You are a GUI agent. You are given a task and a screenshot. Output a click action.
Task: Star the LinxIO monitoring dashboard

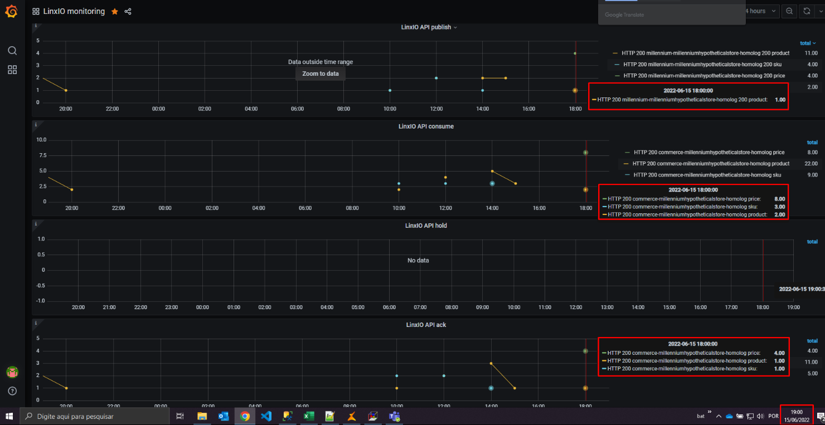[x=115, y=11]
